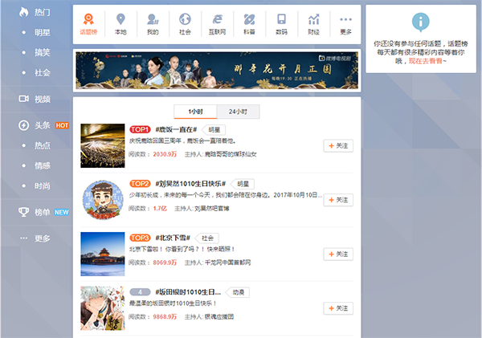The height and width of the screenshot is (338, 482).
Task: Expand 更多 categories in top bar
Action: (345, 23)
